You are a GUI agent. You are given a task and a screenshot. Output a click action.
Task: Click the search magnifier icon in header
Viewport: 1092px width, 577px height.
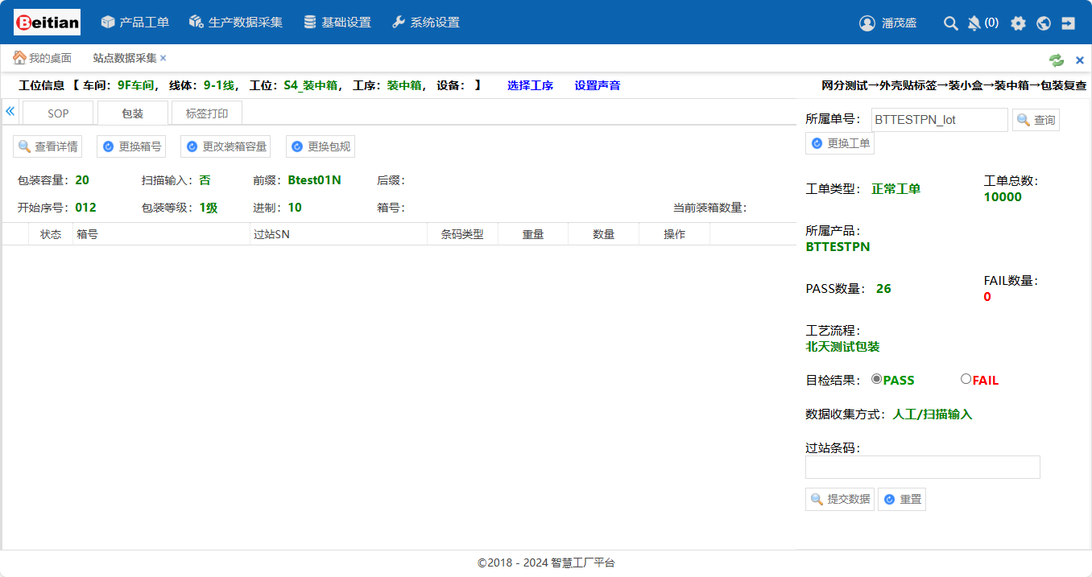click(950, 23)
